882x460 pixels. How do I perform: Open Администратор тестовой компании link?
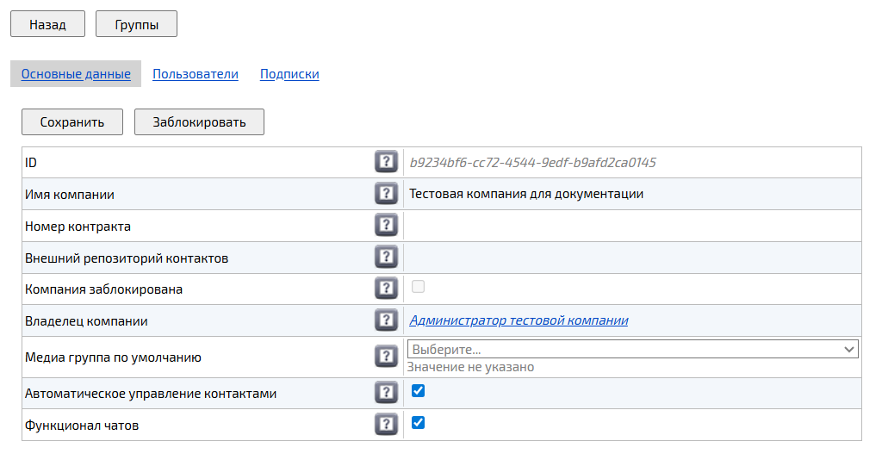pos(519,320)
